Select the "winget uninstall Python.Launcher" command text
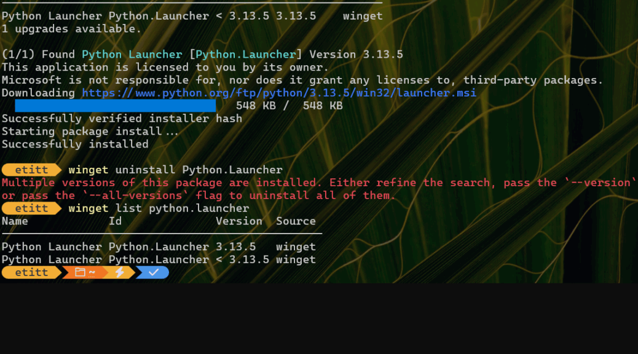The height and width of the screenshot is (354, 638). pos(175,170)
